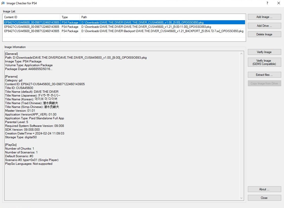Viewport: 284px width, 208px height.
Task: Click the scroll down arrow in Image Information
Action: 242,198
